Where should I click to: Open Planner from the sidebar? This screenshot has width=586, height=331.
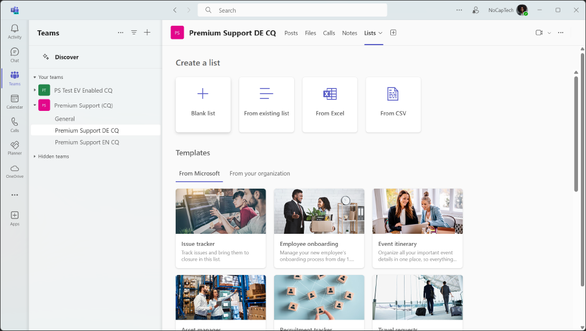pos(14,147)
